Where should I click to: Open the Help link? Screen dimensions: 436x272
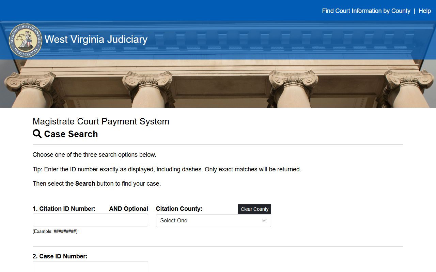(425, 11)
